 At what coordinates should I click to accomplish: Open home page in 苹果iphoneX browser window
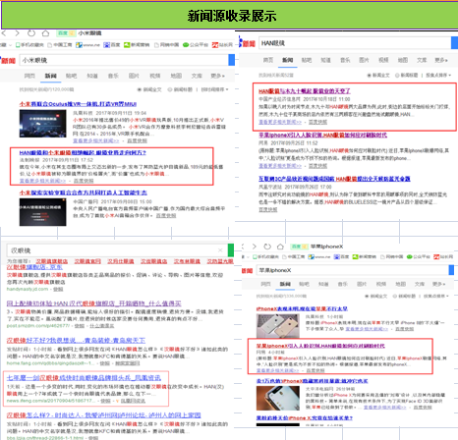pyautogui.click(x=280, y=247)
